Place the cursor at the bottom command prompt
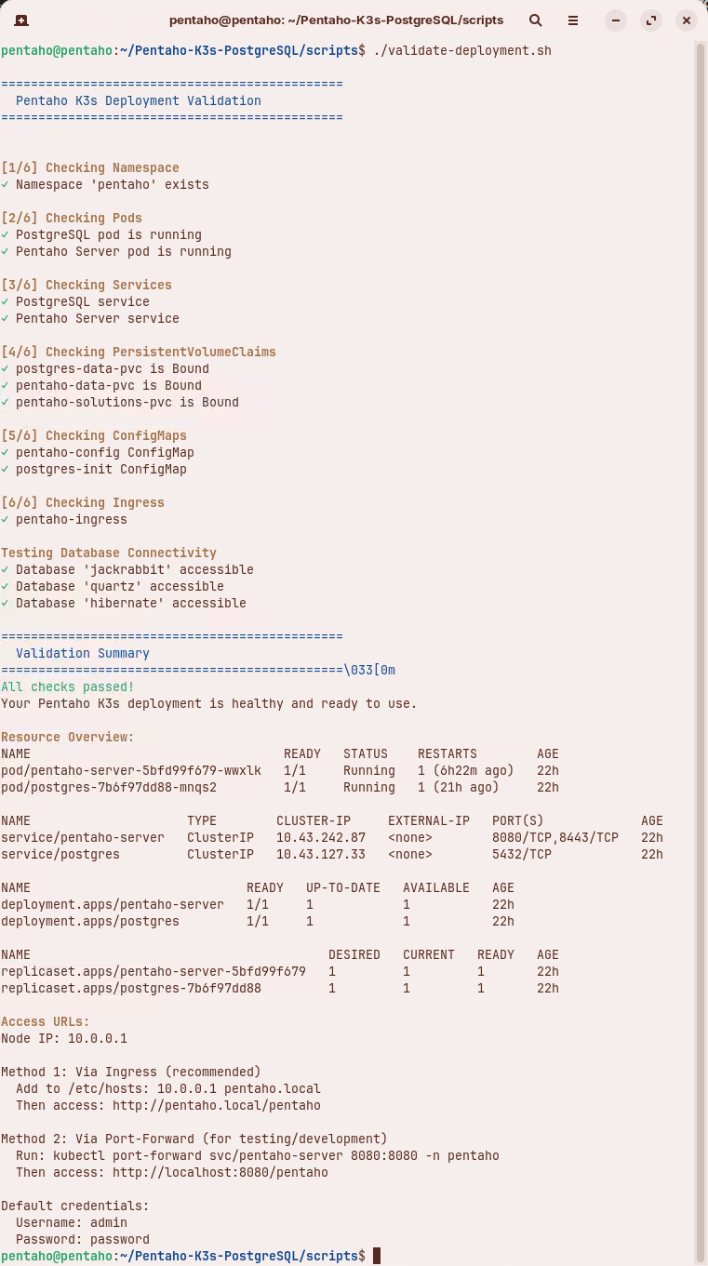Screen dimensions: 708x1266 point(377,1256)
